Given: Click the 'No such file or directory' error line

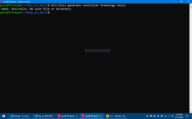Looking at the screenshot, I should [x=36, y=9].
